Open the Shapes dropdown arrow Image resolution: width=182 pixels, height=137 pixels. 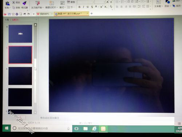coord(170,6)
